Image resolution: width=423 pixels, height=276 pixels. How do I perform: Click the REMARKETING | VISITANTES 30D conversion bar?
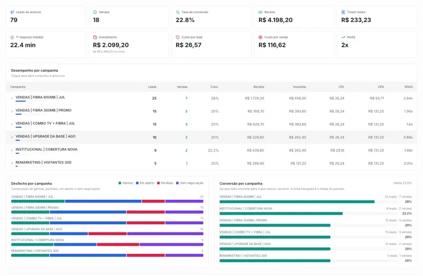275,261
